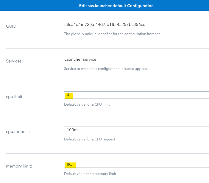Click into the memory.limit input field

pyautogui.click(x=136, y=164)
